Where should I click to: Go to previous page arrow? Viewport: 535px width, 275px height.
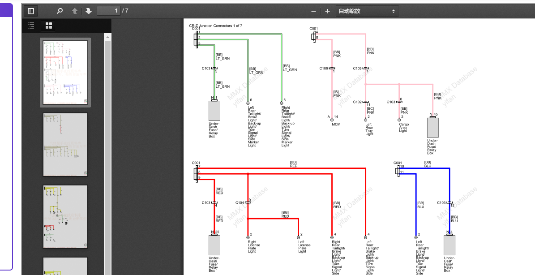(x=75, y=11)
